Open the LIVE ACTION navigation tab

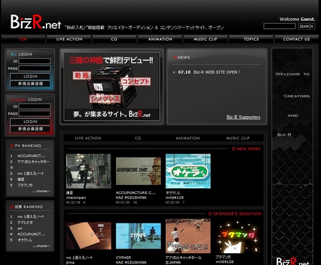[69, 39]
